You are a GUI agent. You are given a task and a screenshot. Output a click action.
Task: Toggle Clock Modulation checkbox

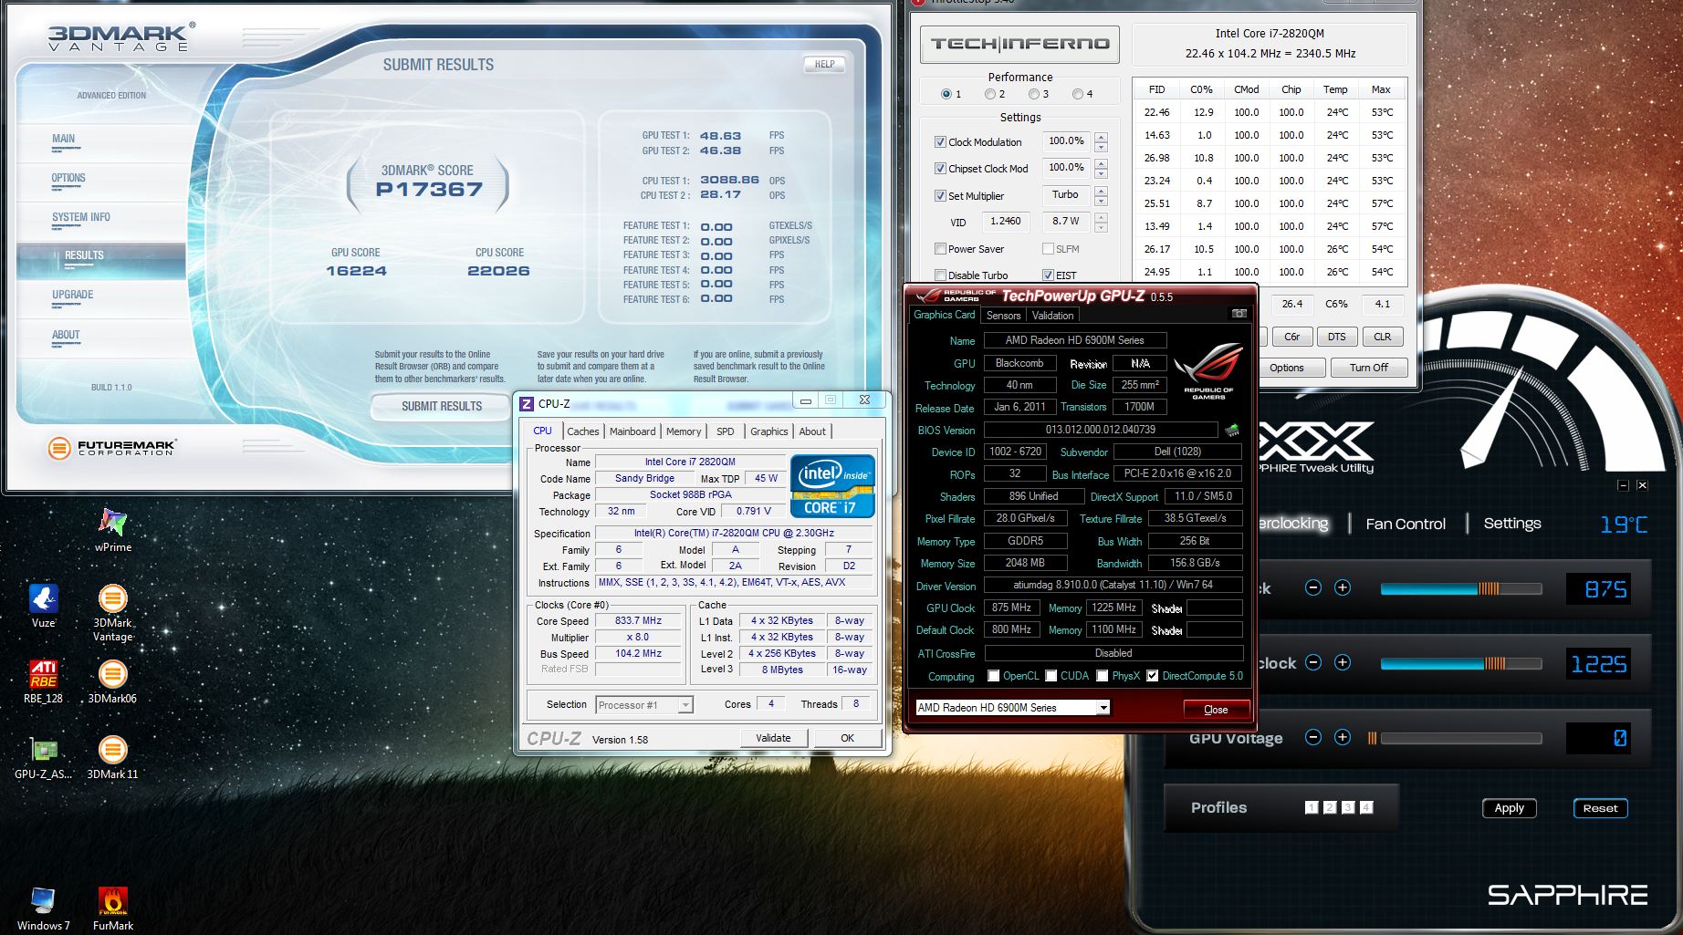[940, 142]
